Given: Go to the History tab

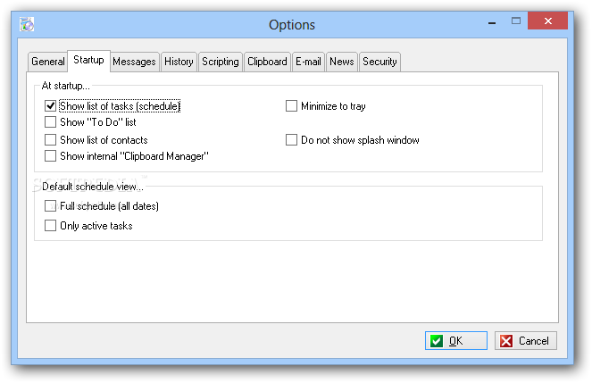Looking at the screenshot, I should pyautogui.click(x=179, y=62).
